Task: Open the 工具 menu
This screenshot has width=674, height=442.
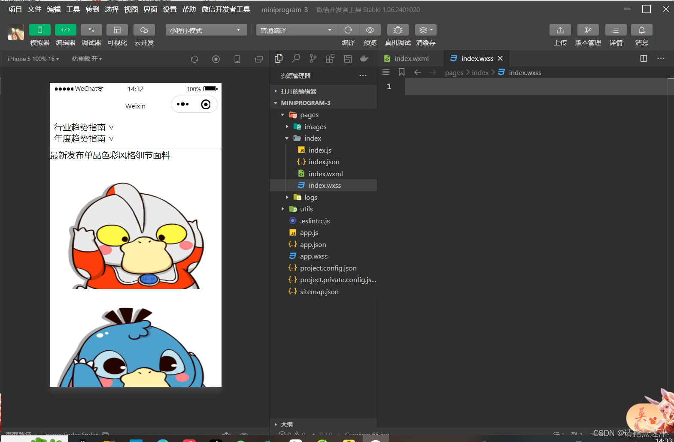Action: (73, 9)
